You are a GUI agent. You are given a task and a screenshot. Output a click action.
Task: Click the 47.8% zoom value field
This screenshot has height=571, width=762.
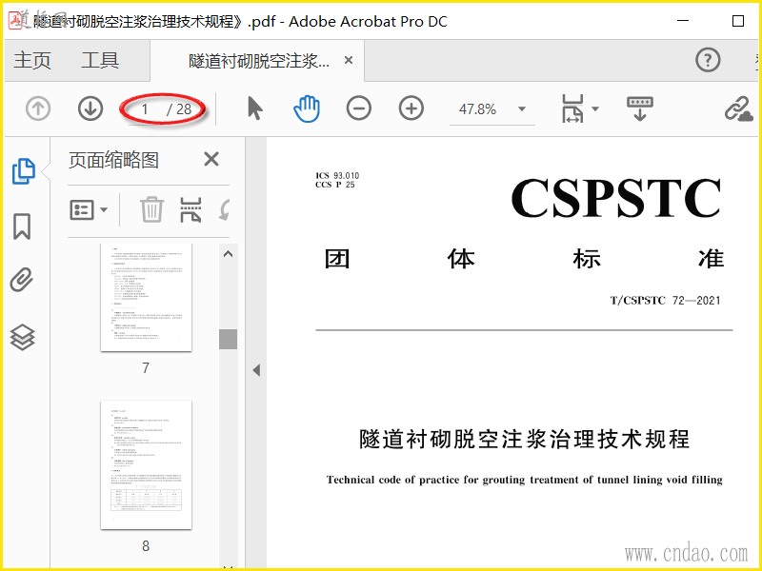(x=478, y=109)
